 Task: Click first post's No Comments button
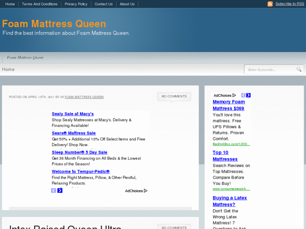[x=174, y=97]
